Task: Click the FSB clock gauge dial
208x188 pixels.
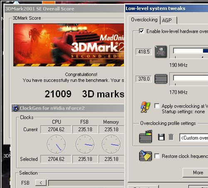Action: (85, 145)
